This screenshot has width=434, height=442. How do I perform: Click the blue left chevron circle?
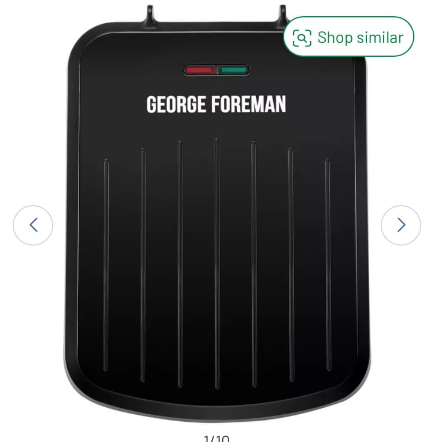click(x=33, y=225)
